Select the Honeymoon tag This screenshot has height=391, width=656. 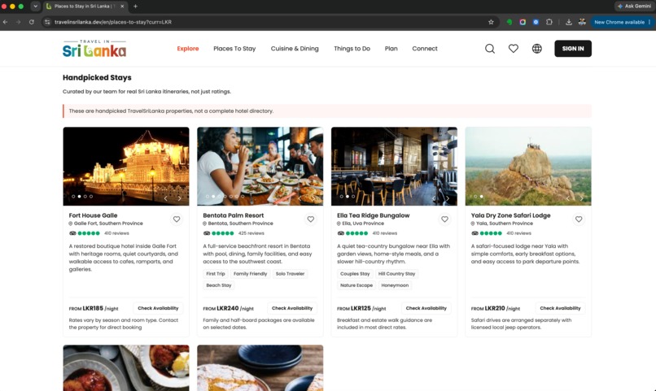coord(395,285)
